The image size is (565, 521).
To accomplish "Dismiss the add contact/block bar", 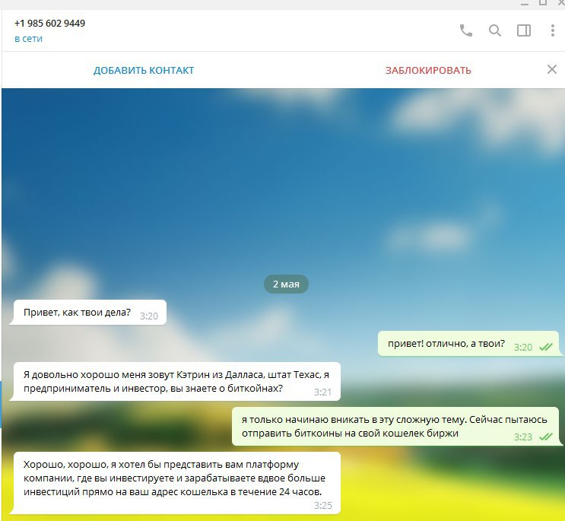I will (x=551, y=69).
